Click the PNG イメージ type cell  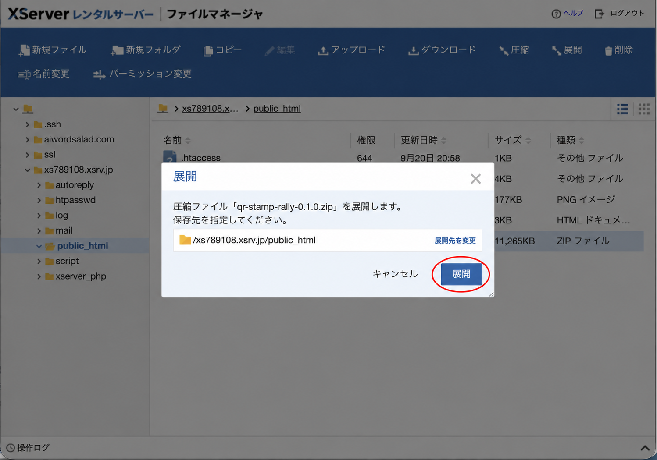[x=586, y=200]
